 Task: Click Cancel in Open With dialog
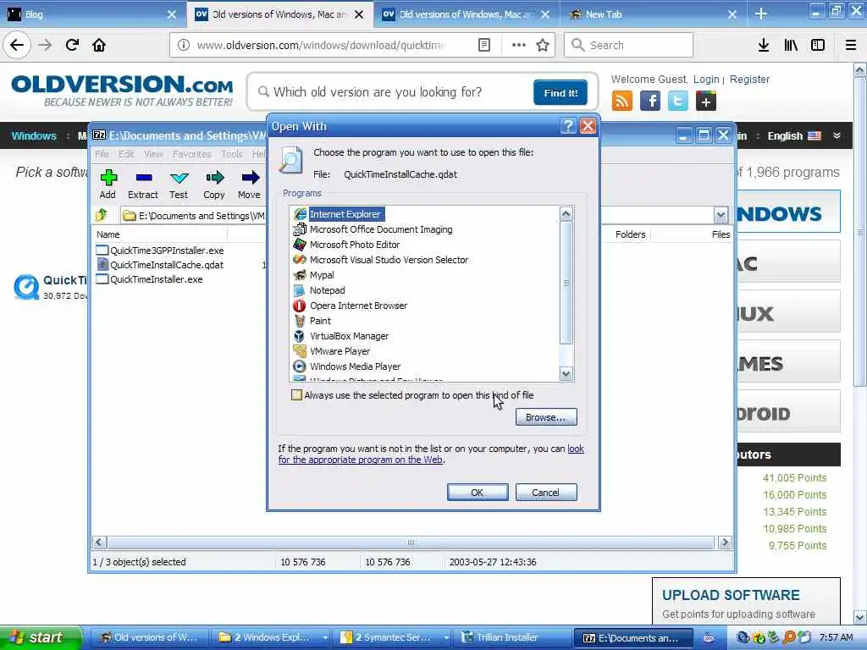point(546,493)
